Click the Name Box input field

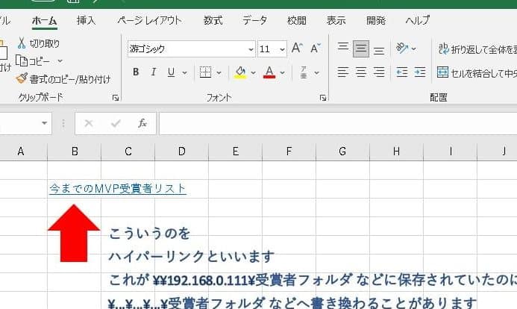pos(21,123)
